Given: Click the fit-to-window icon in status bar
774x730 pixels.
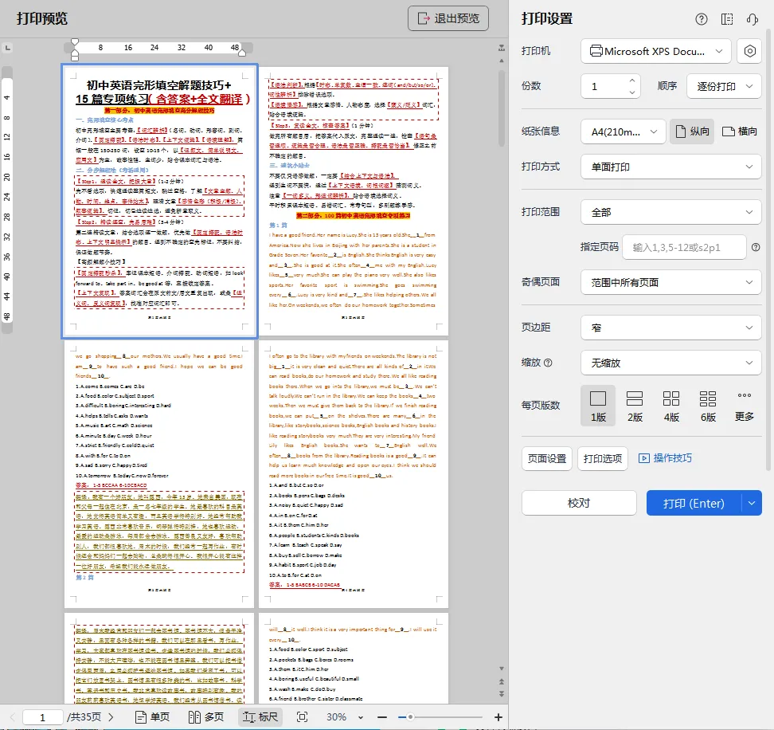Looking at the screenshot, I should tap(302, 716).
